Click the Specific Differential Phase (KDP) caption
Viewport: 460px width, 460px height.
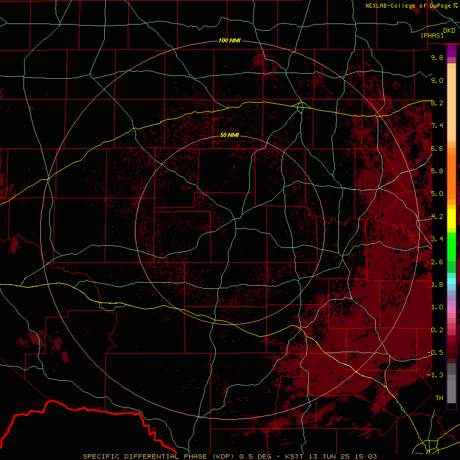[229, 456]
